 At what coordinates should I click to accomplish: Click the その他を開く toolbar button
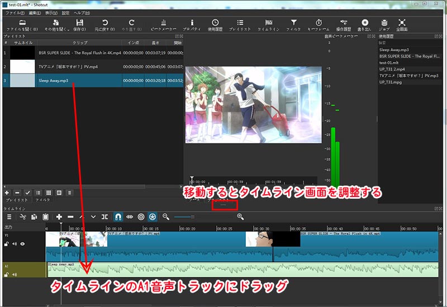tap(57, 25)
